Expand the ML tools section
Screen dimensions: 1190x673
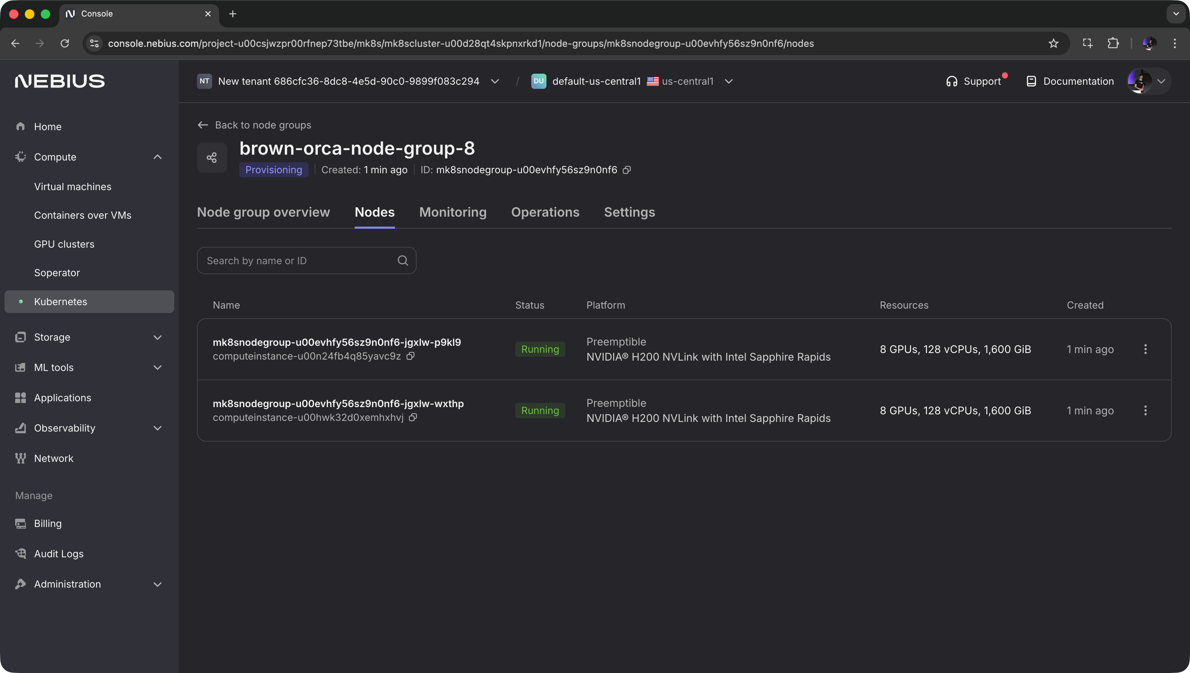point(157,367)
